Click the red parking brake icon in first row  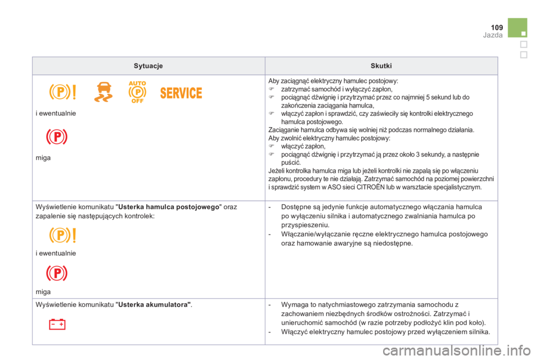57,137
